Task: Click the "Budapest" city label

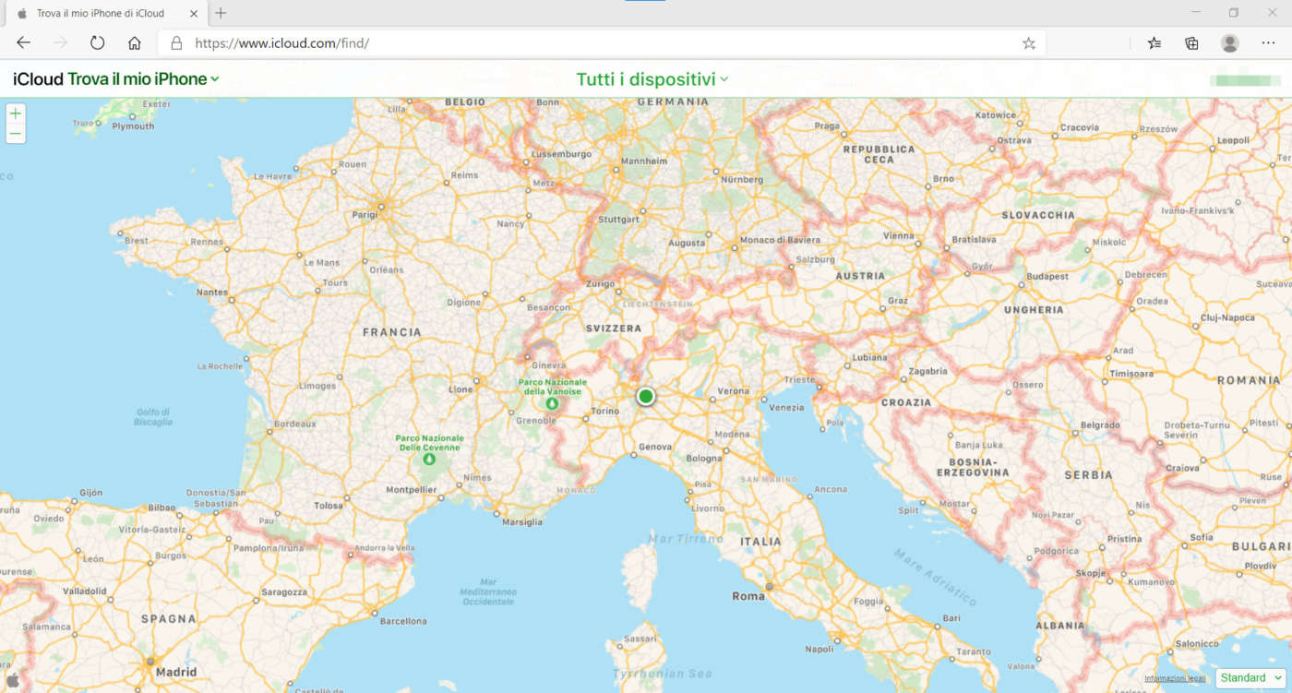Action: 1047,276
